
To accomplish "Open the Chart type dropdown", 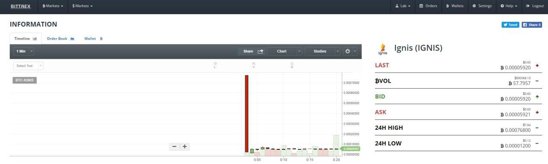I will click(x=284, y=51).
